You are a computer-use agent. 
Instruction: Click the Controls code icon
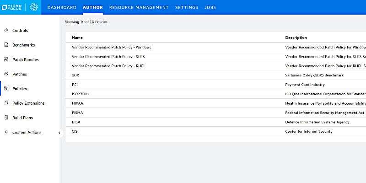6,30
